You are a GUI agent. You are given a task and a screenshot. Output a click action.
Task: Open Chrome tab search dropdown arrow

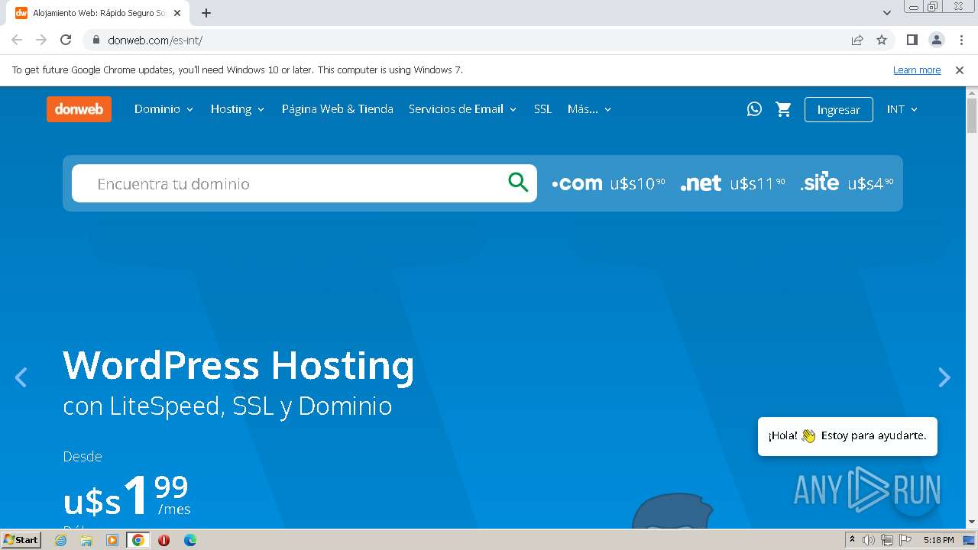(887, 13)
